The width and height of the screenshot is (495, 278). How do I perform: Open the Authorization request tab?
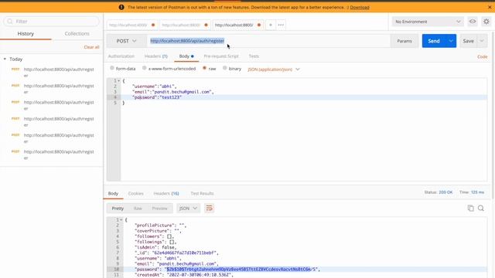point(121,56)
